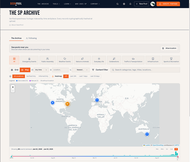Click the map zoom in button

point(13,87)
